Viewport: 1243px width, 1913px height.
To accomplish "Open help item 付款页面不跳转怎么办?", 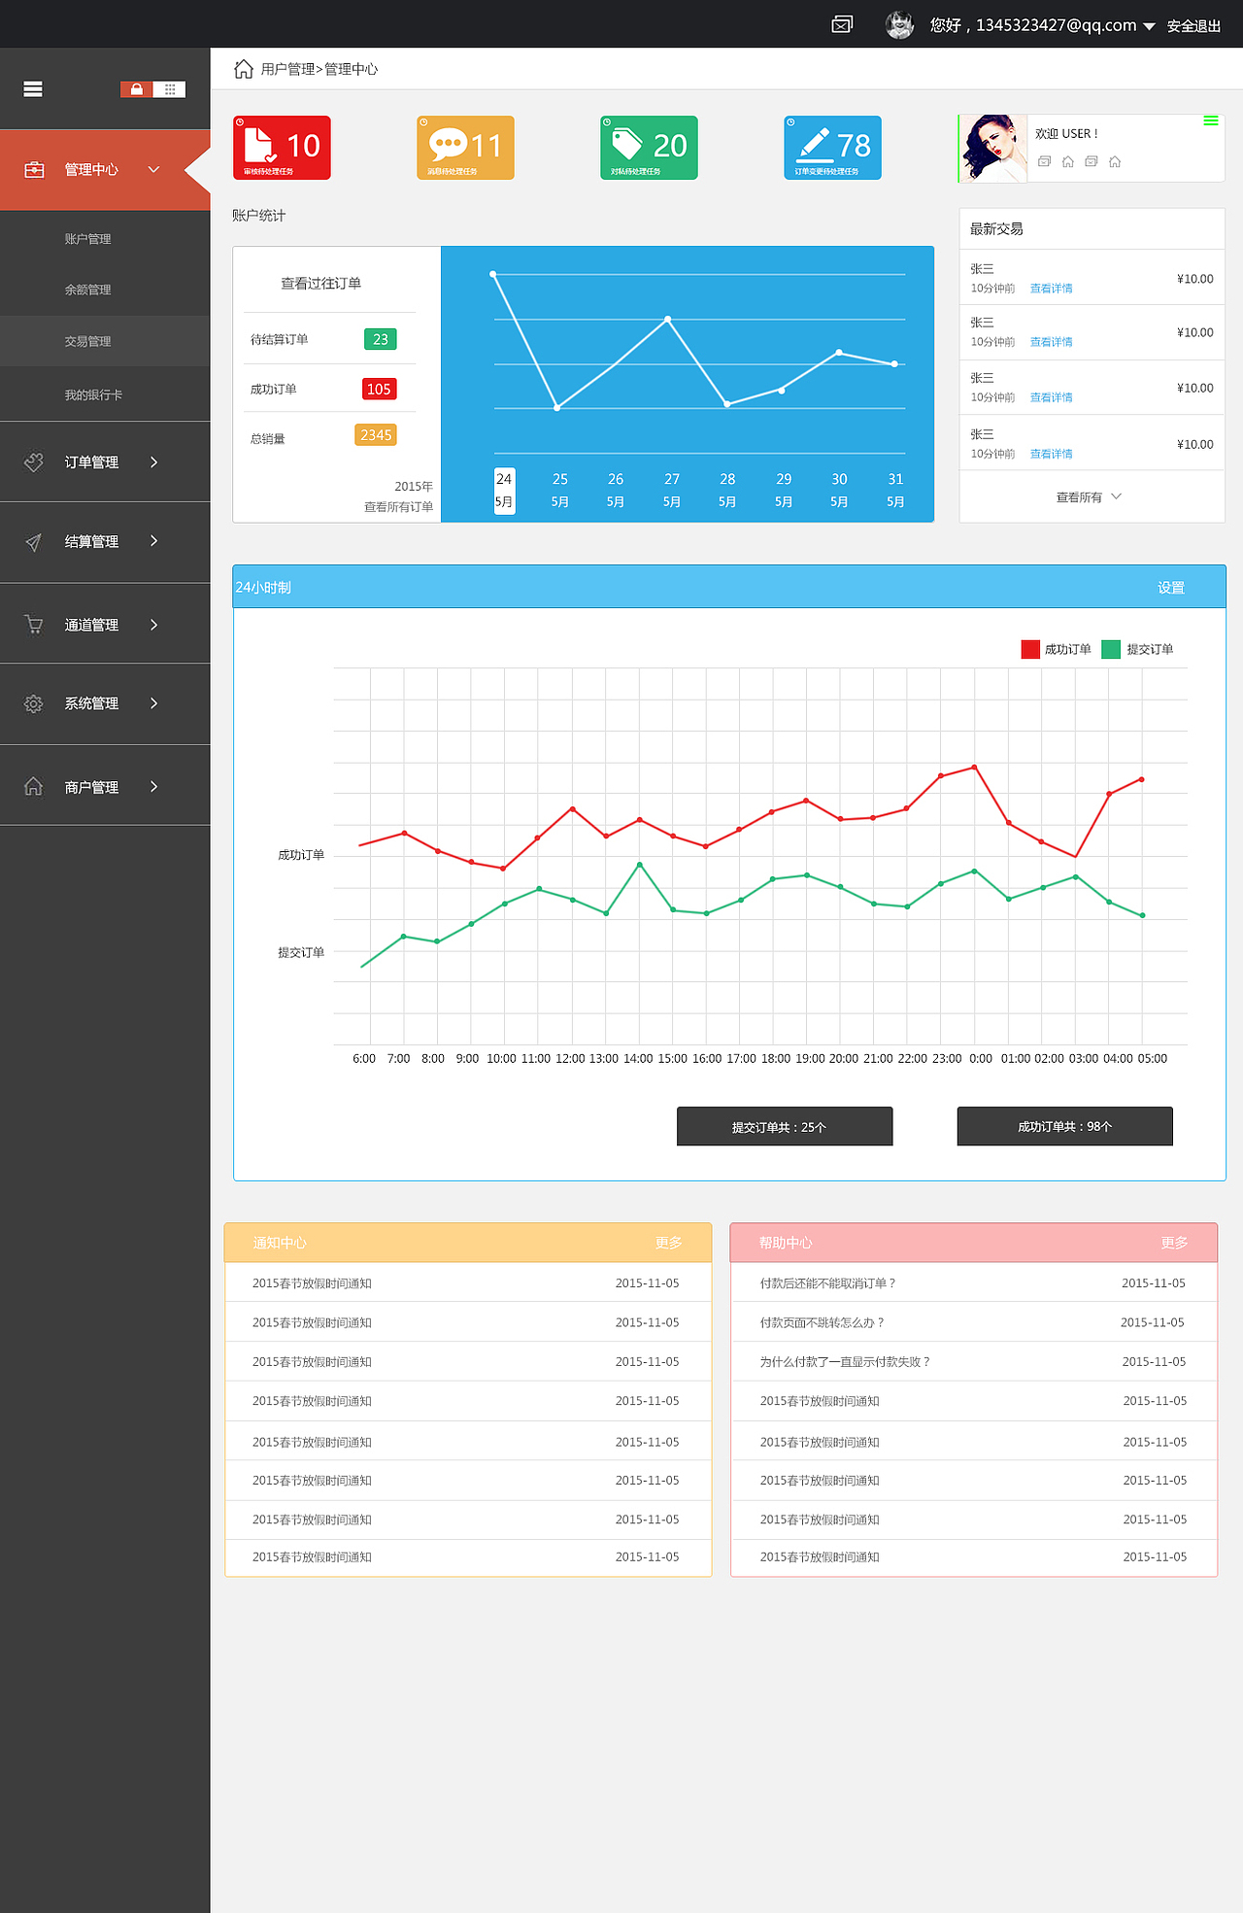I will tap(822, 1323).
